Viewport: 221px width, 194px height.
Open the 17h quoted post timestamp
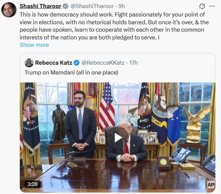click(x=133, y=63)
